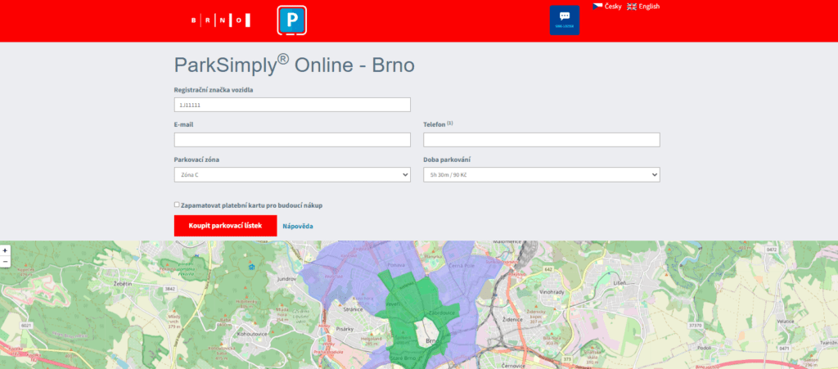
Task: Click the Kohoutovice label on map
Action: (x=251, y=334)
